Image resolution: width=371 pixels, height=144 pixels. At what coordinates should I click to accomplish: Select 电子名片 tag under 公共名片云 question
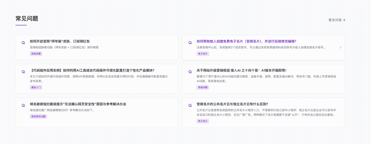[x=203, y=121]
